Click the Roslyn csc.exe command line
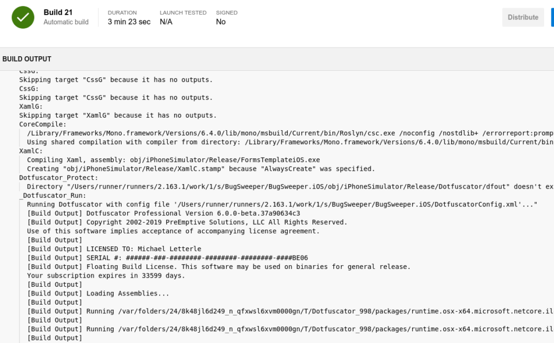Screen dimensions: 554x343 tap(291, 133)
